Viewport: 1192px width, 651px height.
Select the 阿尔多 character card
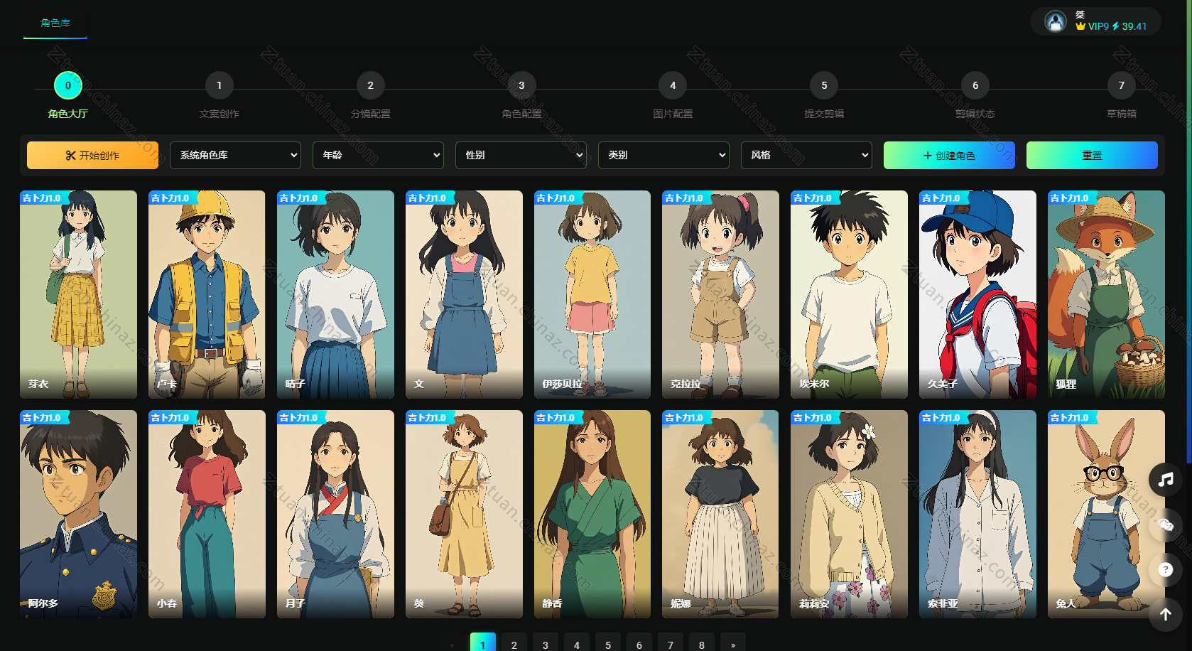(x=78, y=514)
